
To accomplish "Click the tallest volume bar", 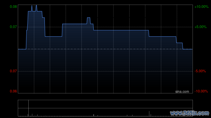I will point(28,108).
